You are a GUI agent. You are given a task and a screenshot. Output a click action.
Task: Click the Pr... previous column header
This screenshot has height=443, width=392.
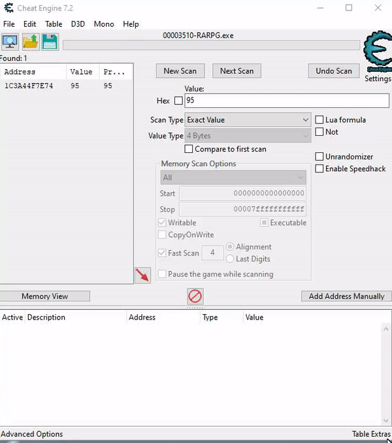(116, 72)
